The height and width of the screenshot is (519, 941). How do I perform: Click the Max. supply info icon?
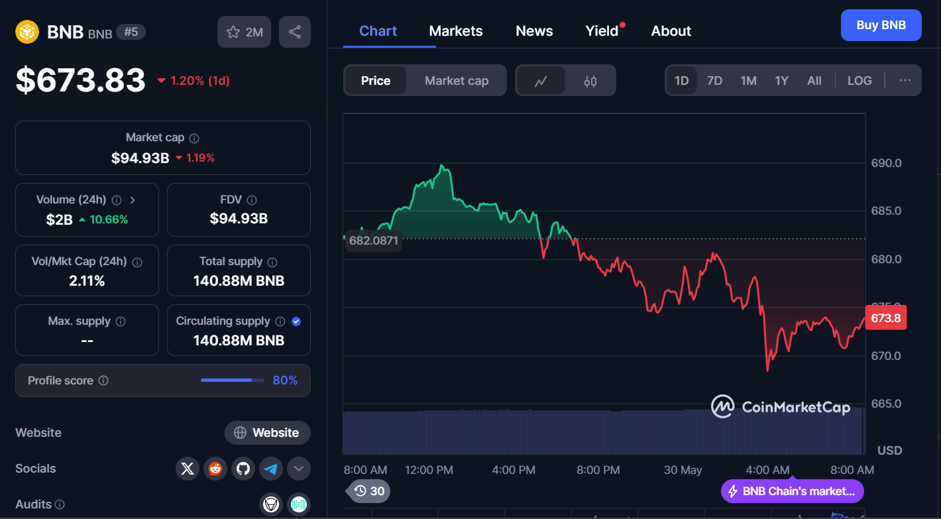[121, 321]
